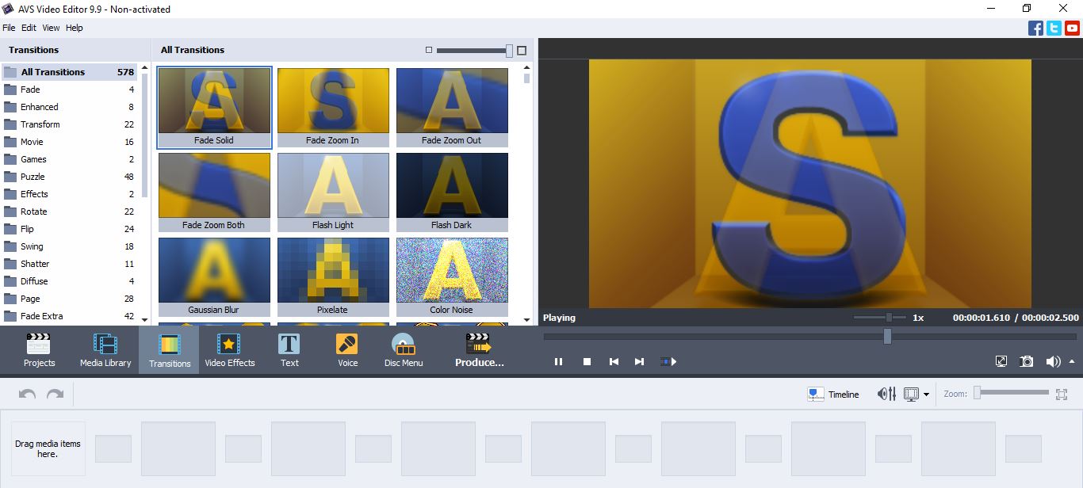This screenshot has width=1083, height=488.
Task: Select the Fade Zoom In transition
Action: point(333,107)
